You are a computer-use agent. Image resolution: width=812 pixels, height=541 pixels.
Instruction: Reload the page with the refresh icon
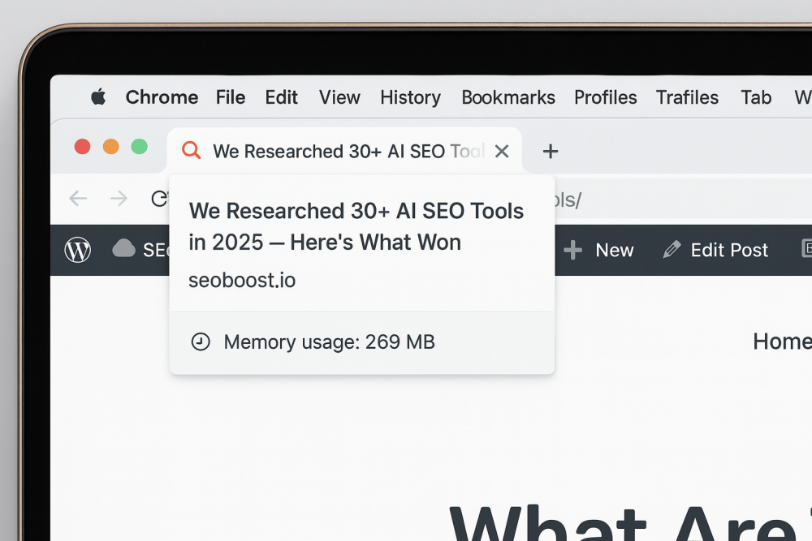pos(159,198)
